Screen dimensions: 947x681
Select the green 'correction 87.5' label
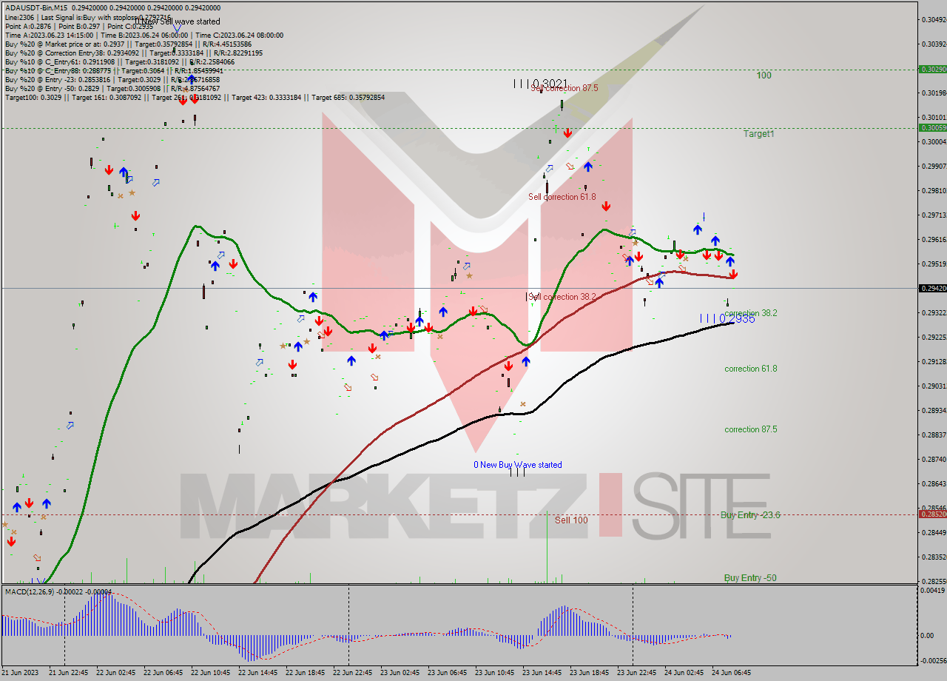[x=751, y=429]
